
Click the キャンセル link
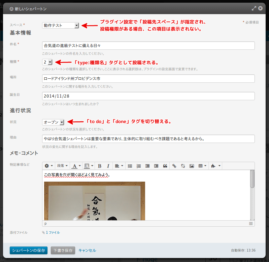tap(87, 251)
